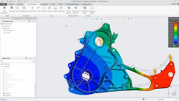The width and height of the screenshot is (179, 101).
Task: Apply a Centrifugal load
Action: 62,9
